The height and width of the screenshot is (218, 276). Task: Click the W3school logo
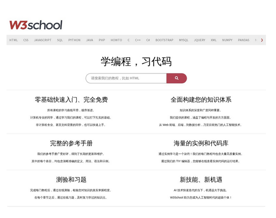point(36,25)
